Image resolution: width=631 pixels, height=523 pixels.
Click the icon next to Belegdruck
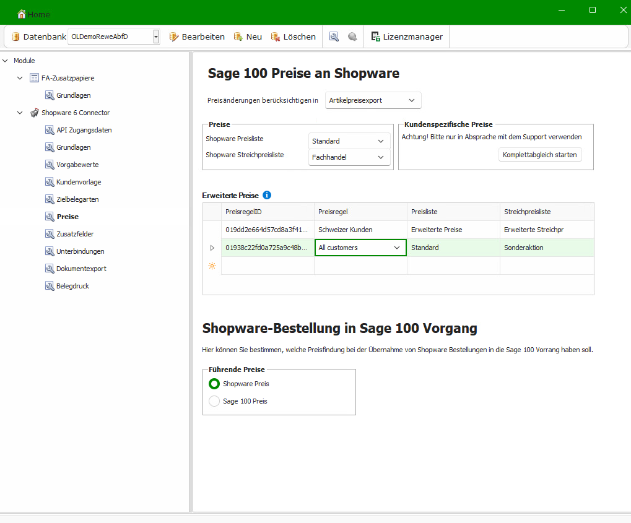tap(50, 286)
